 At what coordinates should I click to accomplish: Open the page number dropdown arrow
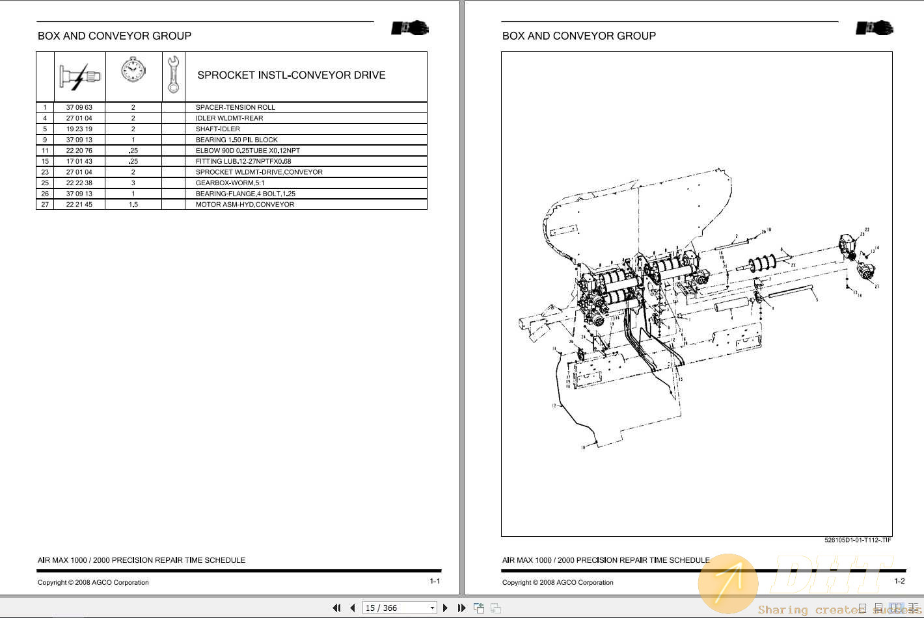point(432,608)
